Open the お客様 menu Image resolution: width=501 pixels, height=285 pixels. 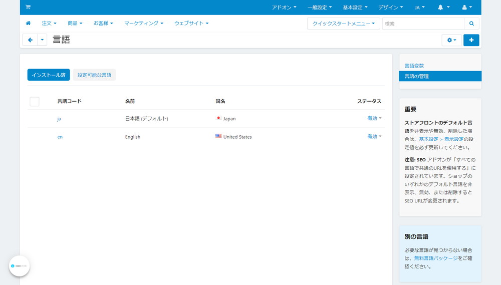click(x=103, y=23)
